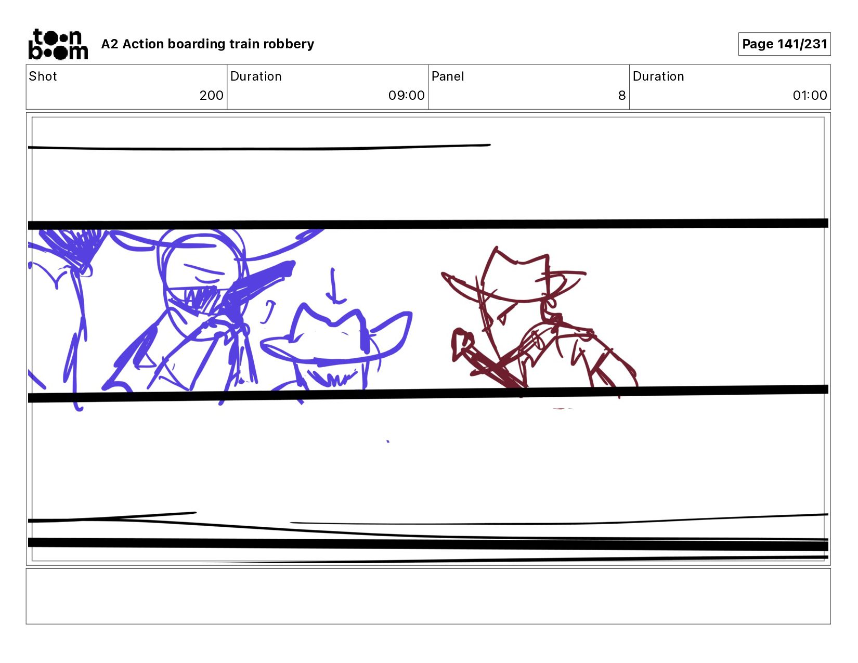Viewport: 858px width, 663px height.
Task: Click the 'Panel' label
Action: click(x=447, y=76)
